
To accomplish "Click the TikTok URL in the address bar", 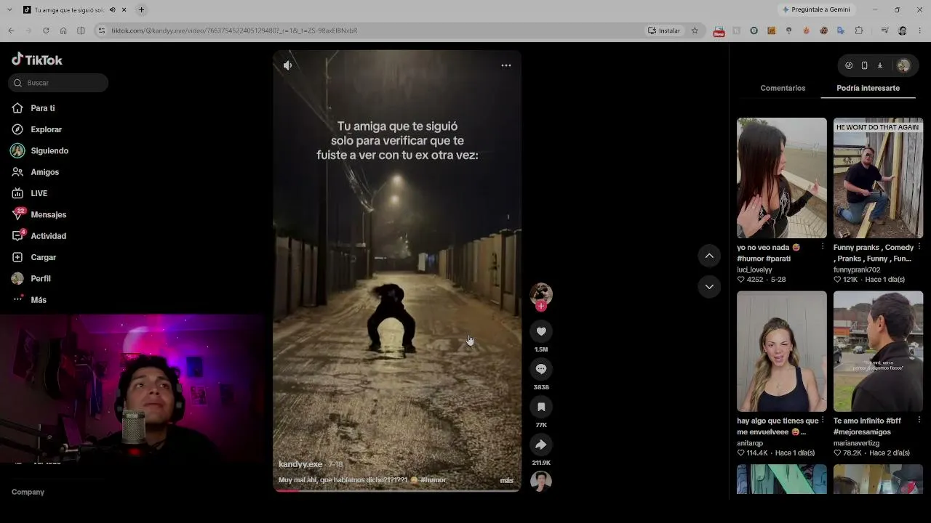I will click(234, 31).
